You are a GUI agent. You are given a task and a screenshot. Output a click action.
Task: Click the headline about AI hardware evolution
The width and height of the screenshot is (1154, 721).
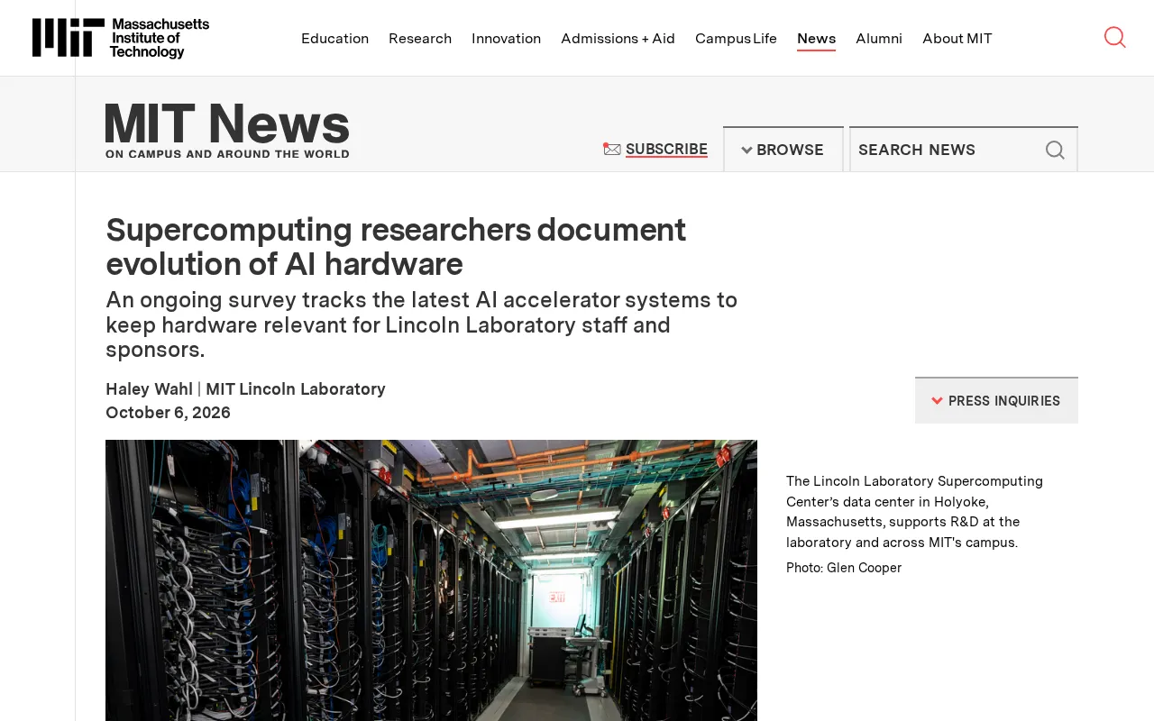pyautogui.click(x=396, y=247)
